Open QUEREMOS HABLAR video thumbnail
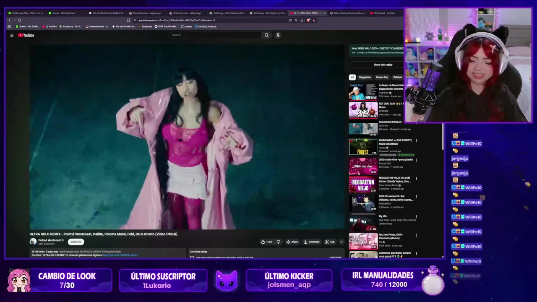The width and height of the screenshot is (537, 302). pyautogui.click(x=363, y=128)
